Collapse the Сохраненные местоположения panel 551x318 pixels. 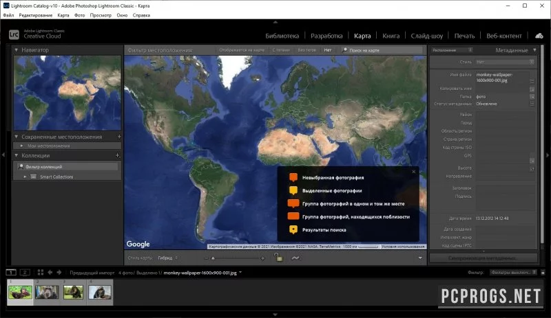[16, 137]
